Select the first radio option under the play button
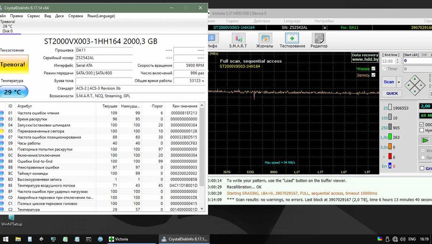The image size is (432, 244). click(423, 151)
